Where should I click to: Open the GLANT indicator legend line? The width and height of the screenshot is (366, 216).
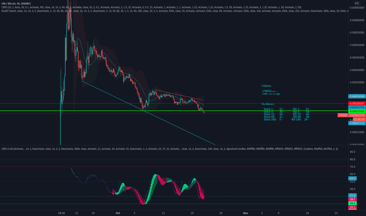175,11
